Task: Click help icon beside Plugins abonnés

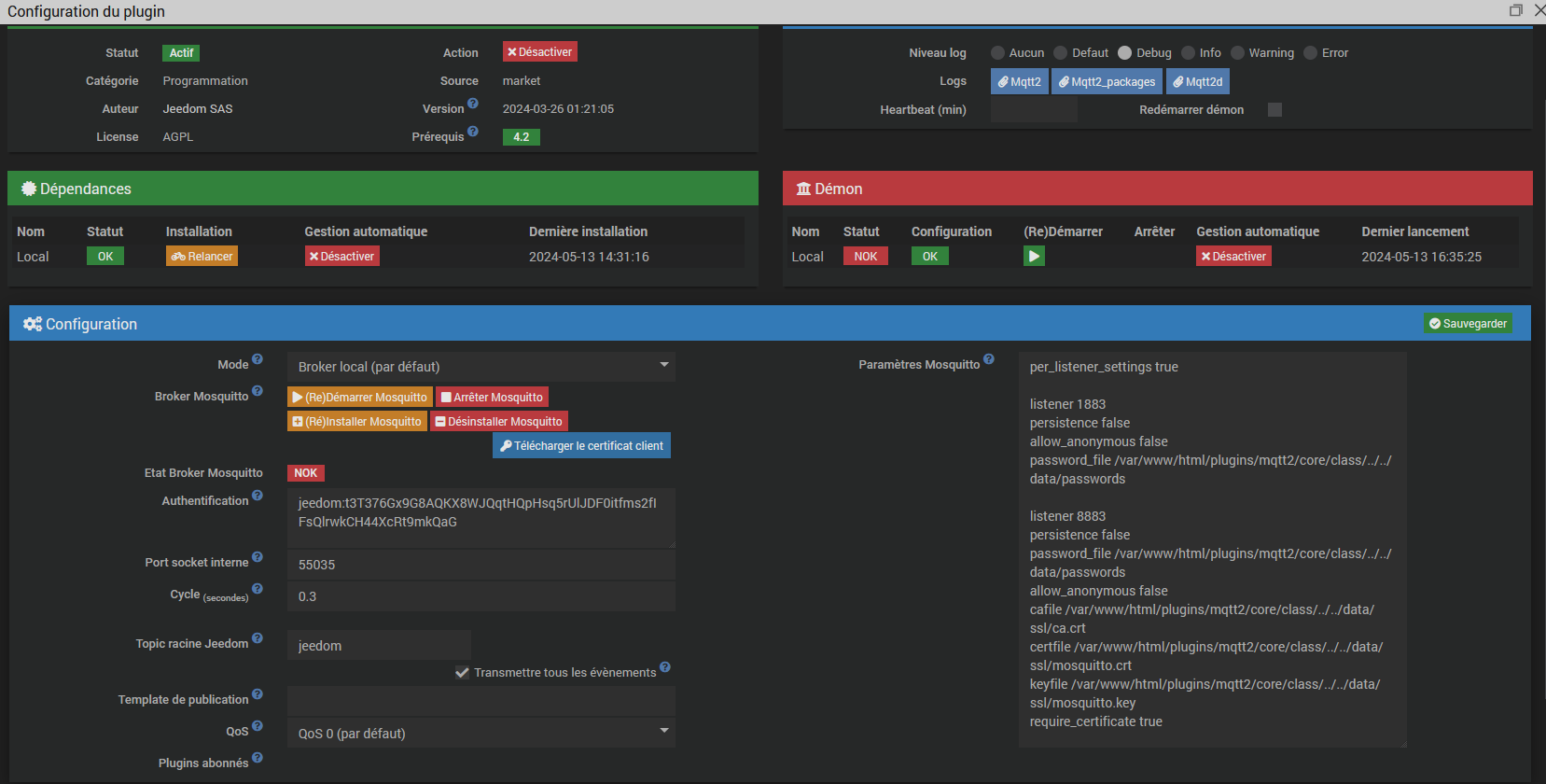Action: point(258,758)
